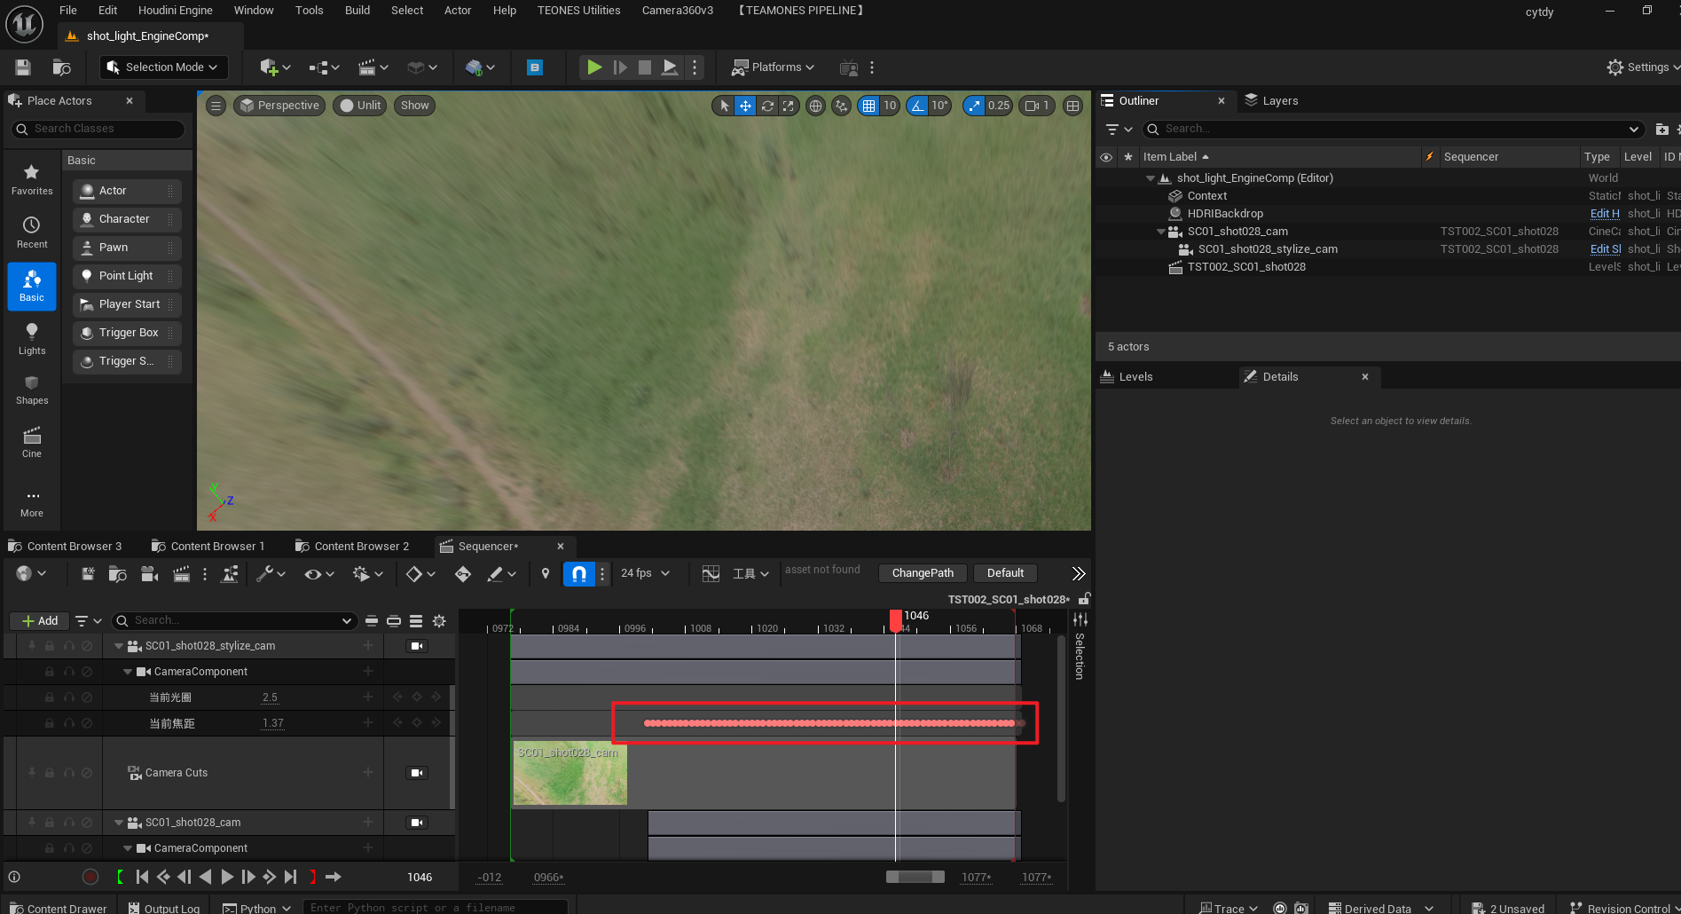
Task: Click the Save current level icon
Action: [23, 67]
